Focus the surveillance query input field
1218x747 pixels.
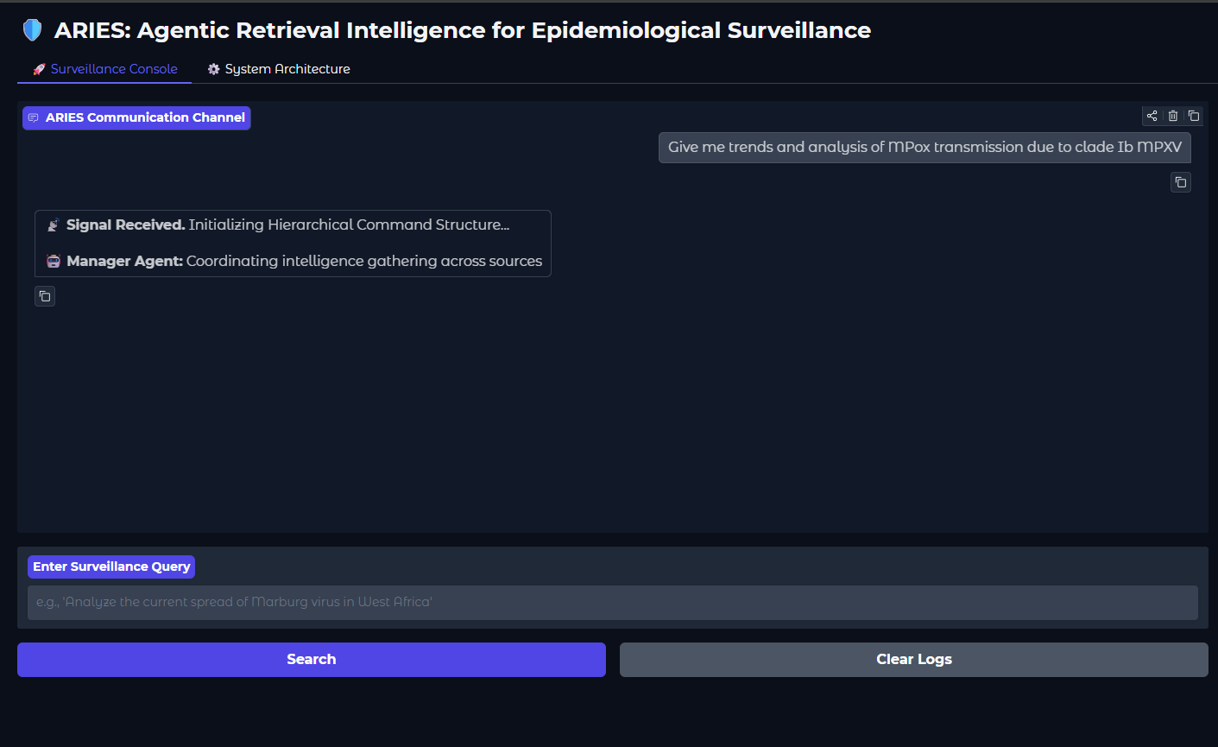612,603
